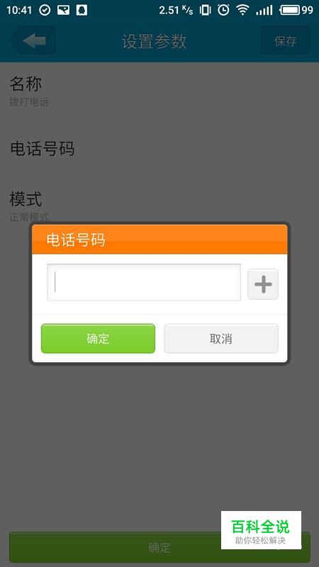
Task: Tap the cellular signal bars icon
Action: click(264, 10)
